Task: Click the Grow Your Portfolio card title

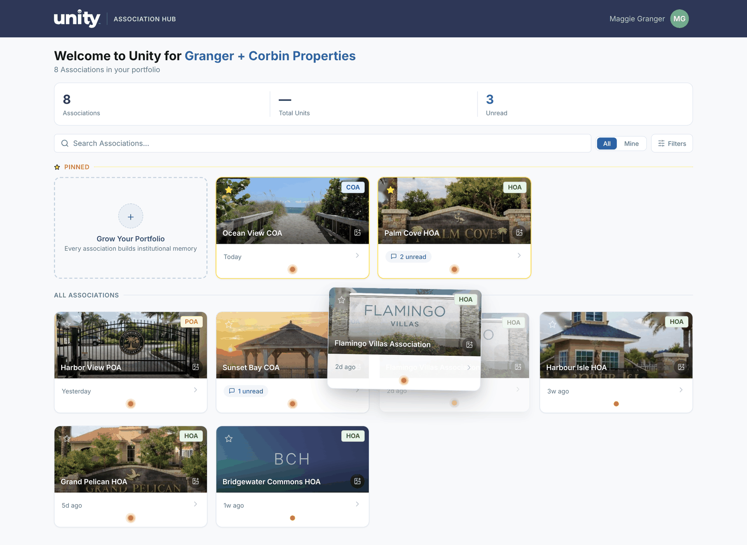Action: (x=131, y=239)
